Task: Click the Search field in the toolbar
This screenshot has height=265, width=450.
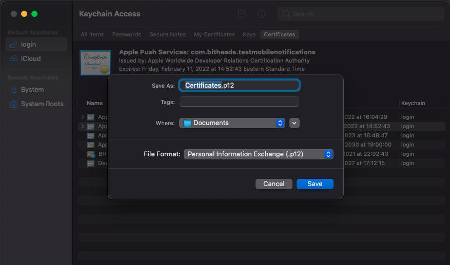Action: pos(361,14)
